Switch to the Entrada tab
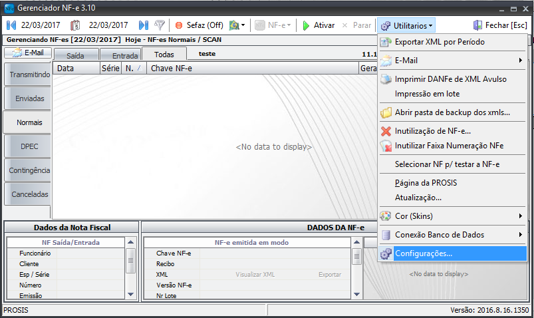Image resolution: width=534 pixels, height=318 pixels. [x=120, y=56]
